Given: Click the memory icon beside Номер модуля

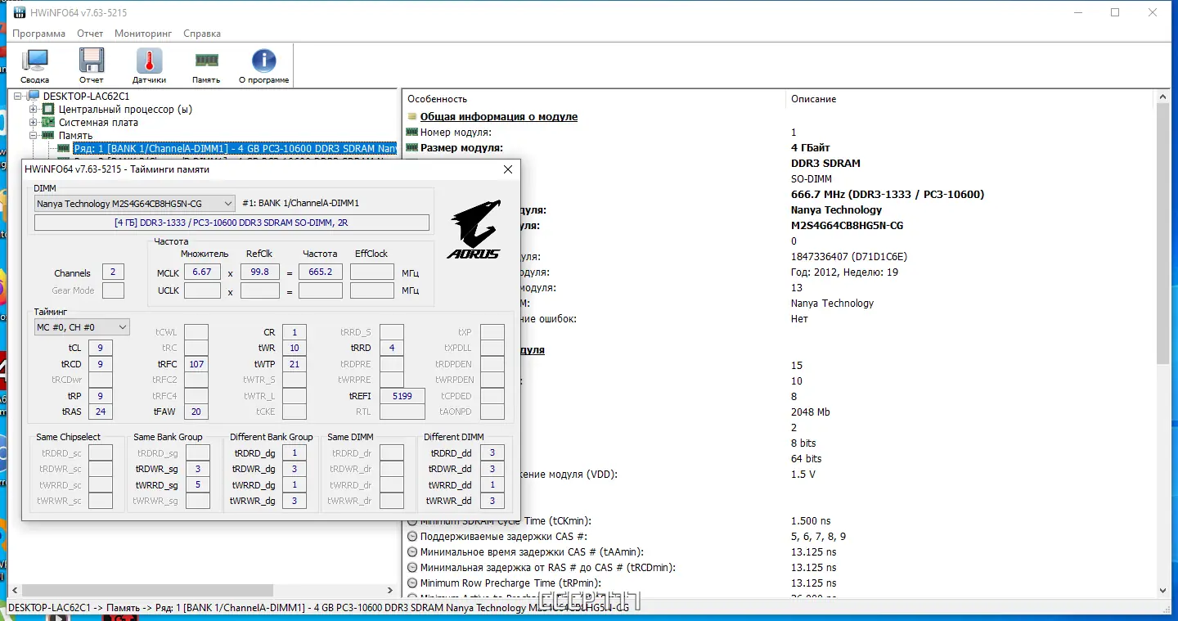Looking at the screenshot, I should point(413,133).
